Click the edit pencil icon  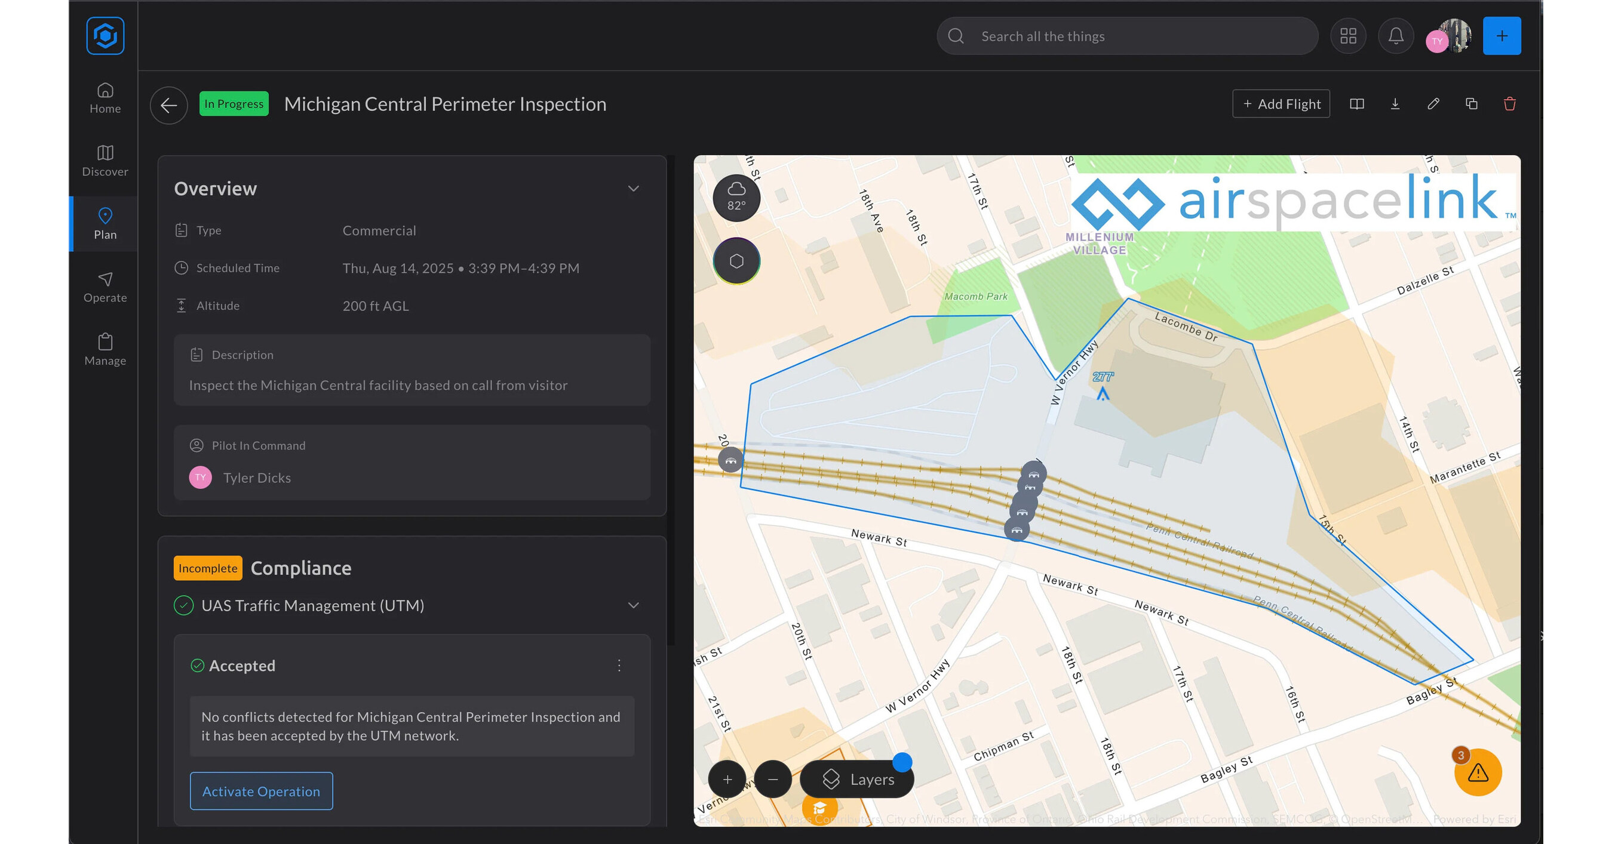pyautogui.click(x=1433, y=104)
